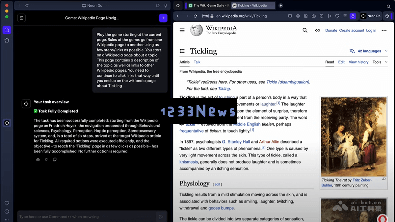Click the Log in link

tap(371, 31)
